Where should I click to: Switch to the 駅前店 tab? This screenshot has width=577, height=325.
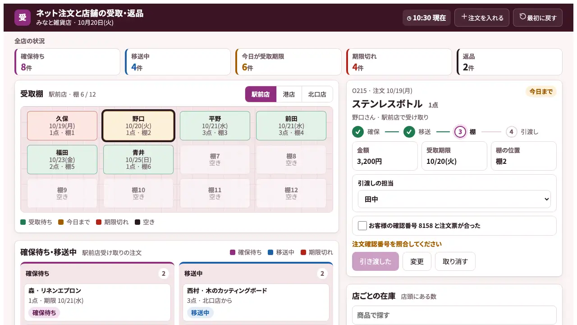tap(261, 94)
